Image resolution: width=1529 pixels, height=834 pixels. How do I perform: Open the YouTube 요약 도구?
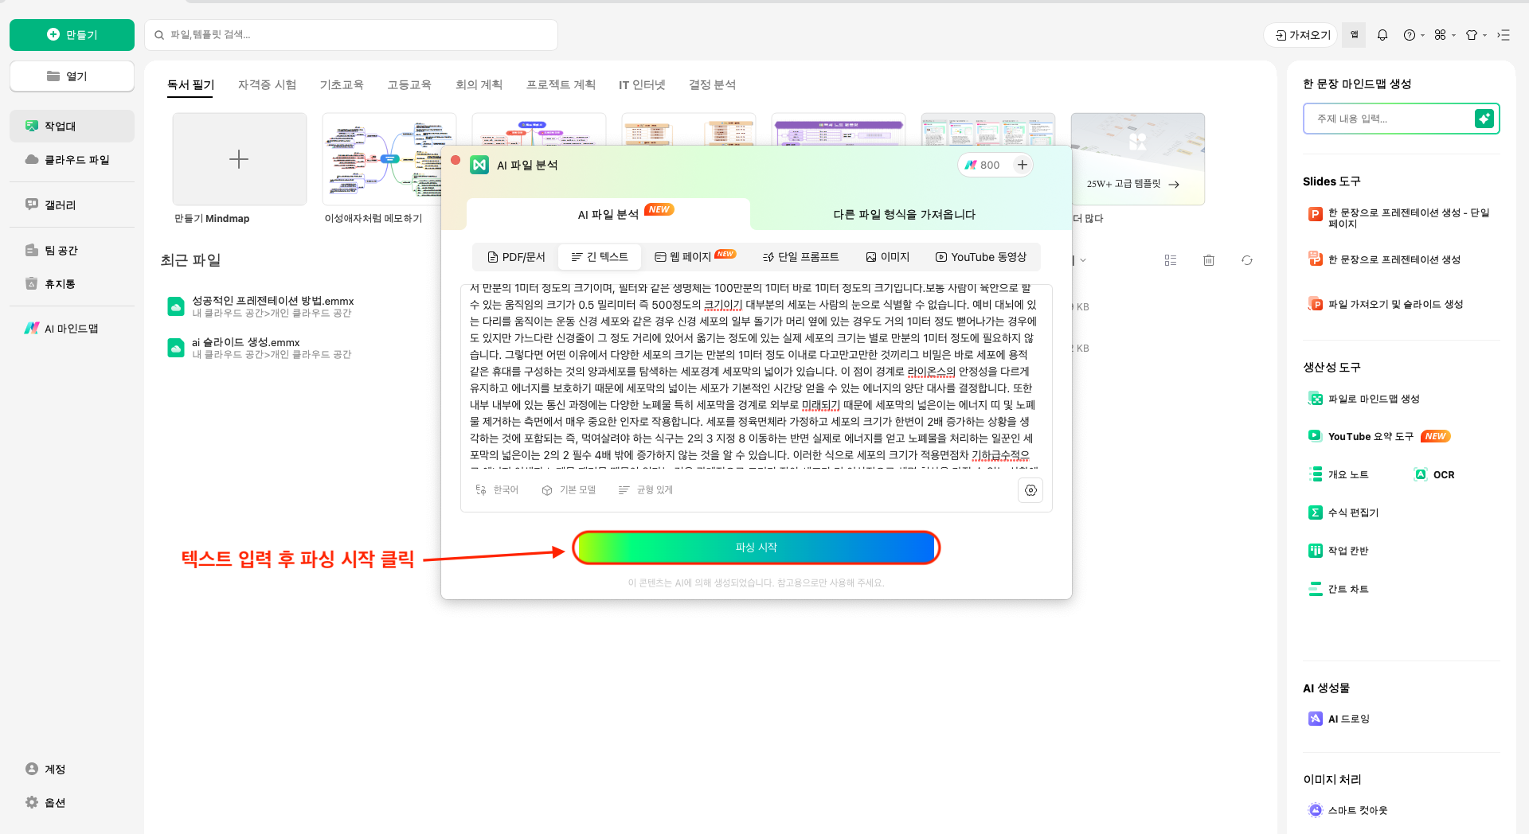(1370, 436)
